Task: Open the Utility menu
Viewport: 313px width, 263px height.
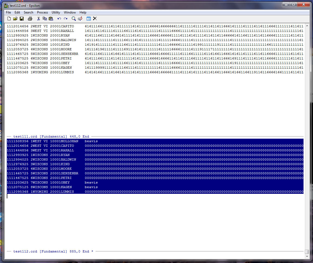Action: click(x=56, y=12)
